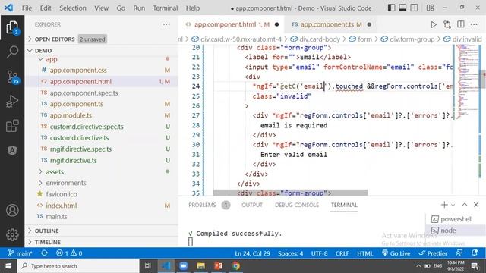Screen dimensions: 486x273
Task: Open customd.directive.ts in explorer
Action: (79, 138)
